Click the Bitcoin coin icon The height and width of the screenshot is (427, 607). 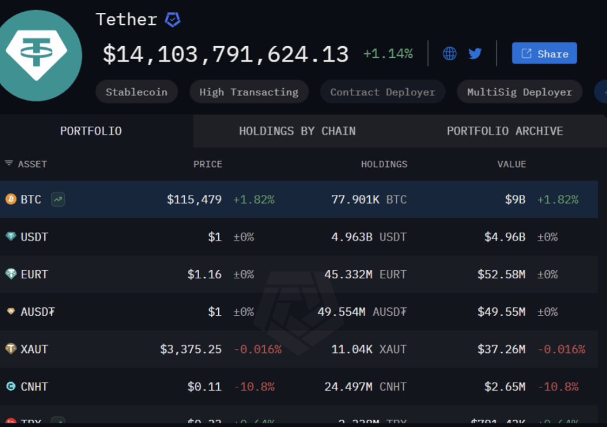click(11, 200)
